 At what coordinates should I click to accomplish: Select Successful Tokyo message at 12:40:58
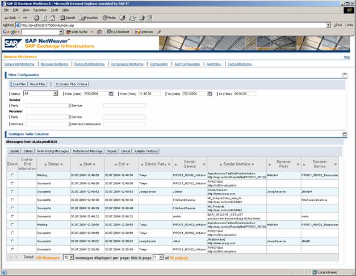[x=12, y=183]
